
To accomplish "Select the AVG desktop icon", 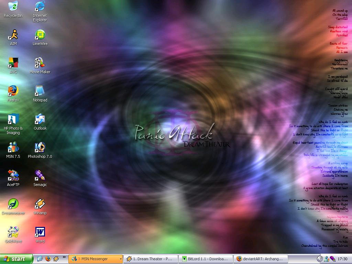I will tap(13, 66).
